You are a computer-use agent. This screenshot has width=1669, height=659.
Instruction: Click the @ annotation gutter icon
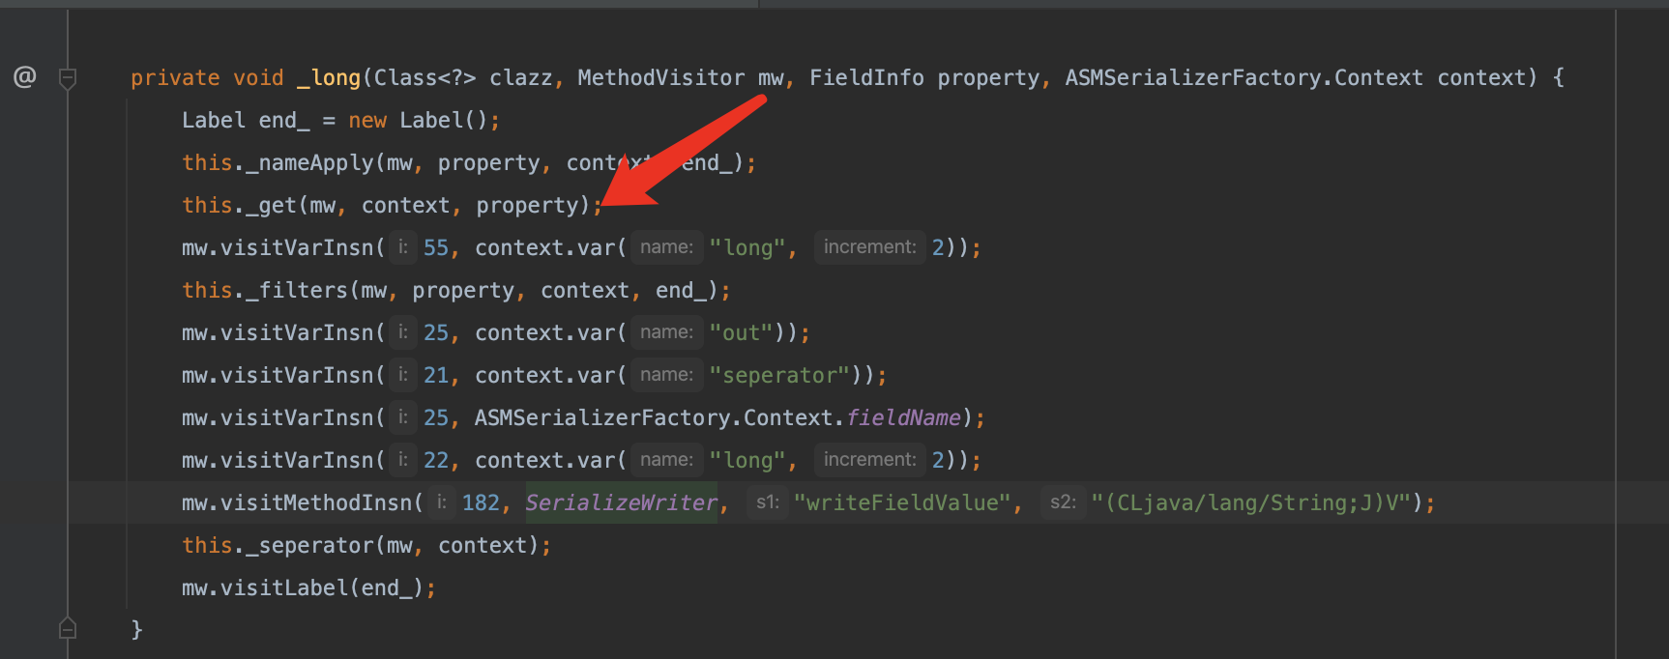(x=25, y=77)
